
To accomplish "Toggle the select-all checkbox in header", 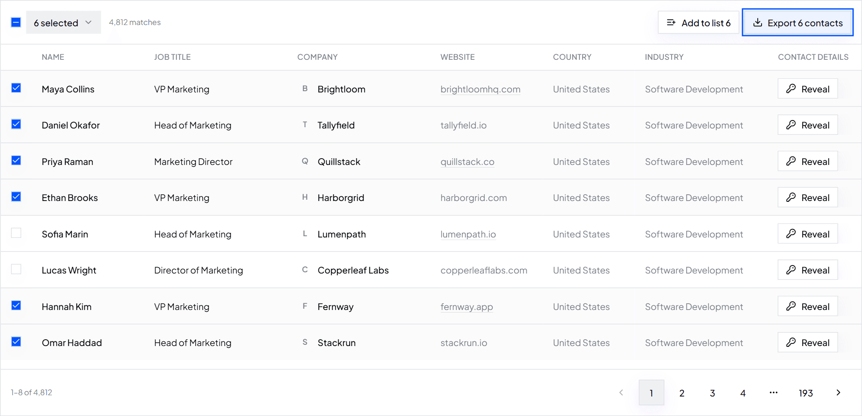I will [16, 22].
